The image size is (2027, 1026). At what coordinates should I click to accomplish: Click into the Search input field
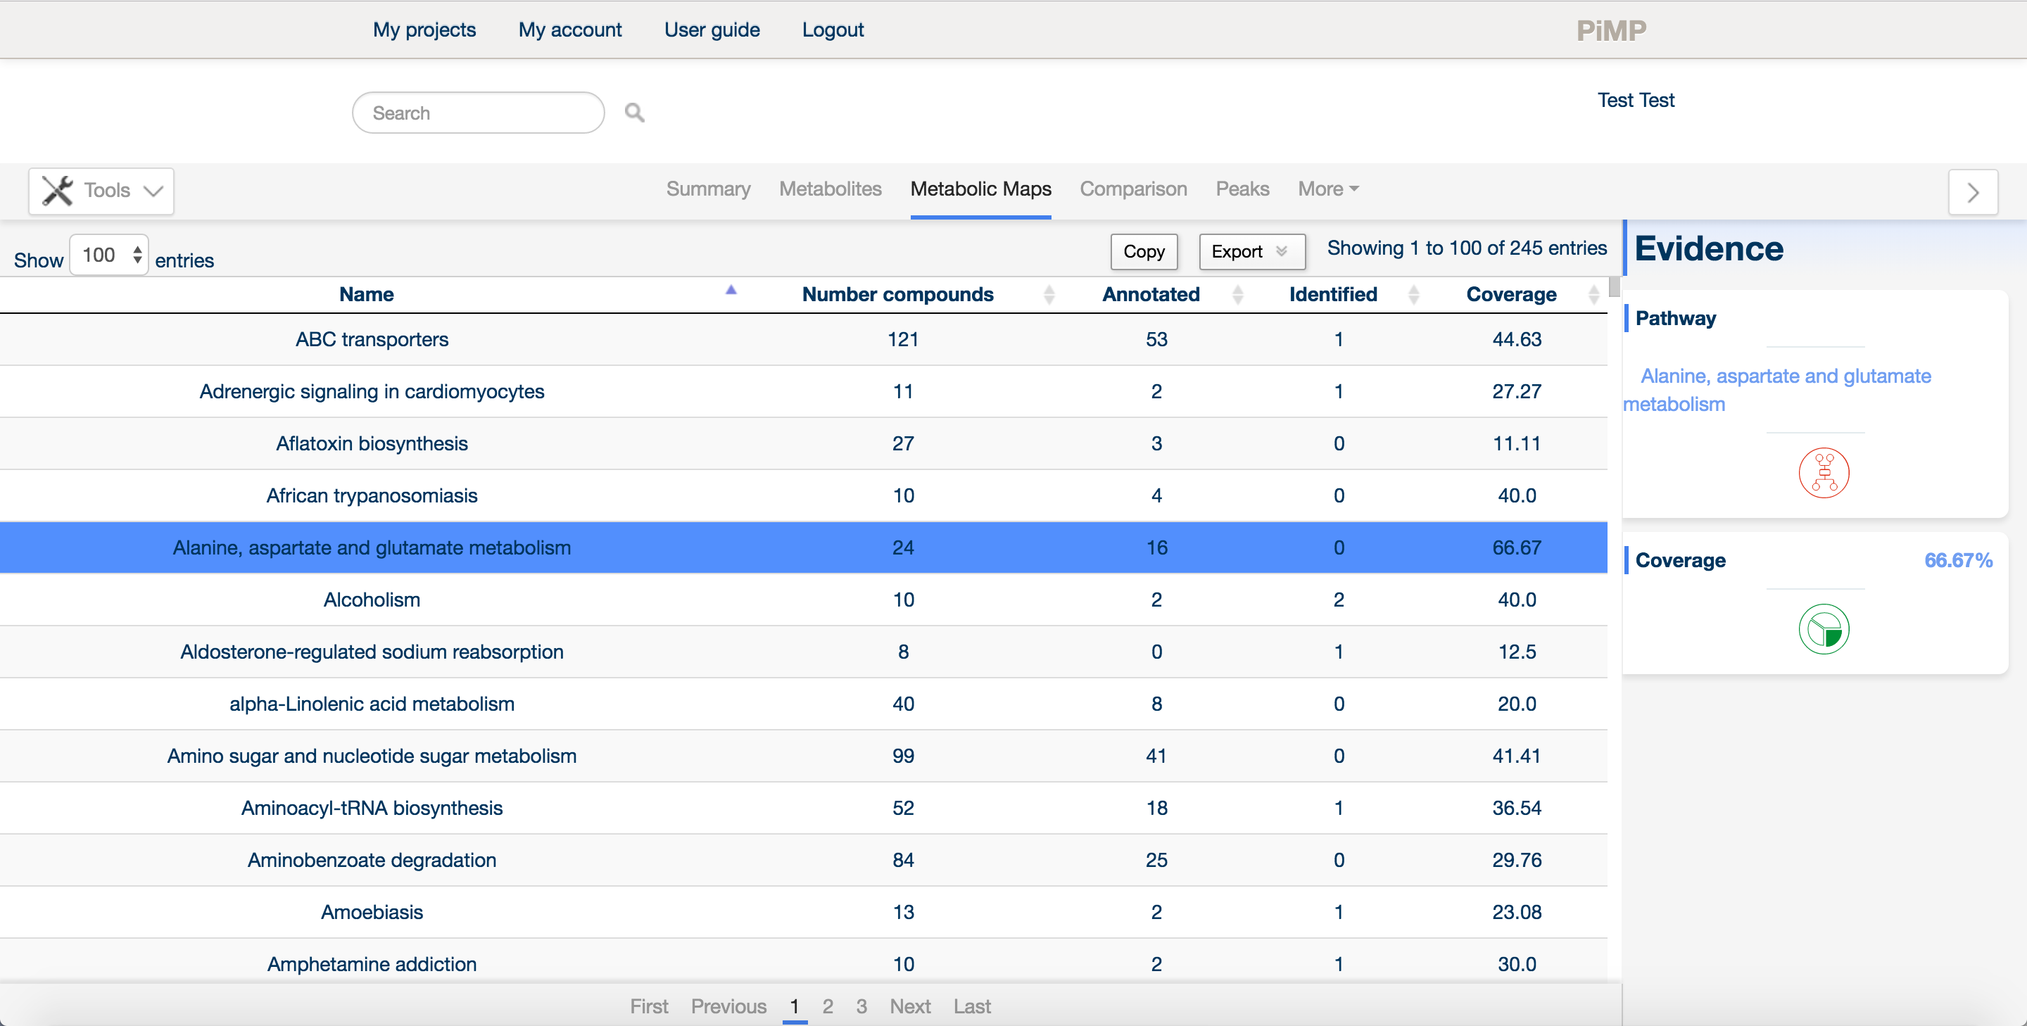tap(478, 113)
